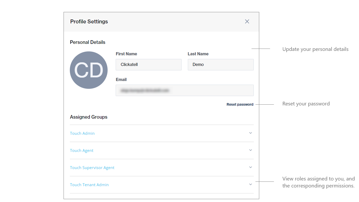Open the Touch Admin group link
The image size is (359, 202).
tap(82, 133)
